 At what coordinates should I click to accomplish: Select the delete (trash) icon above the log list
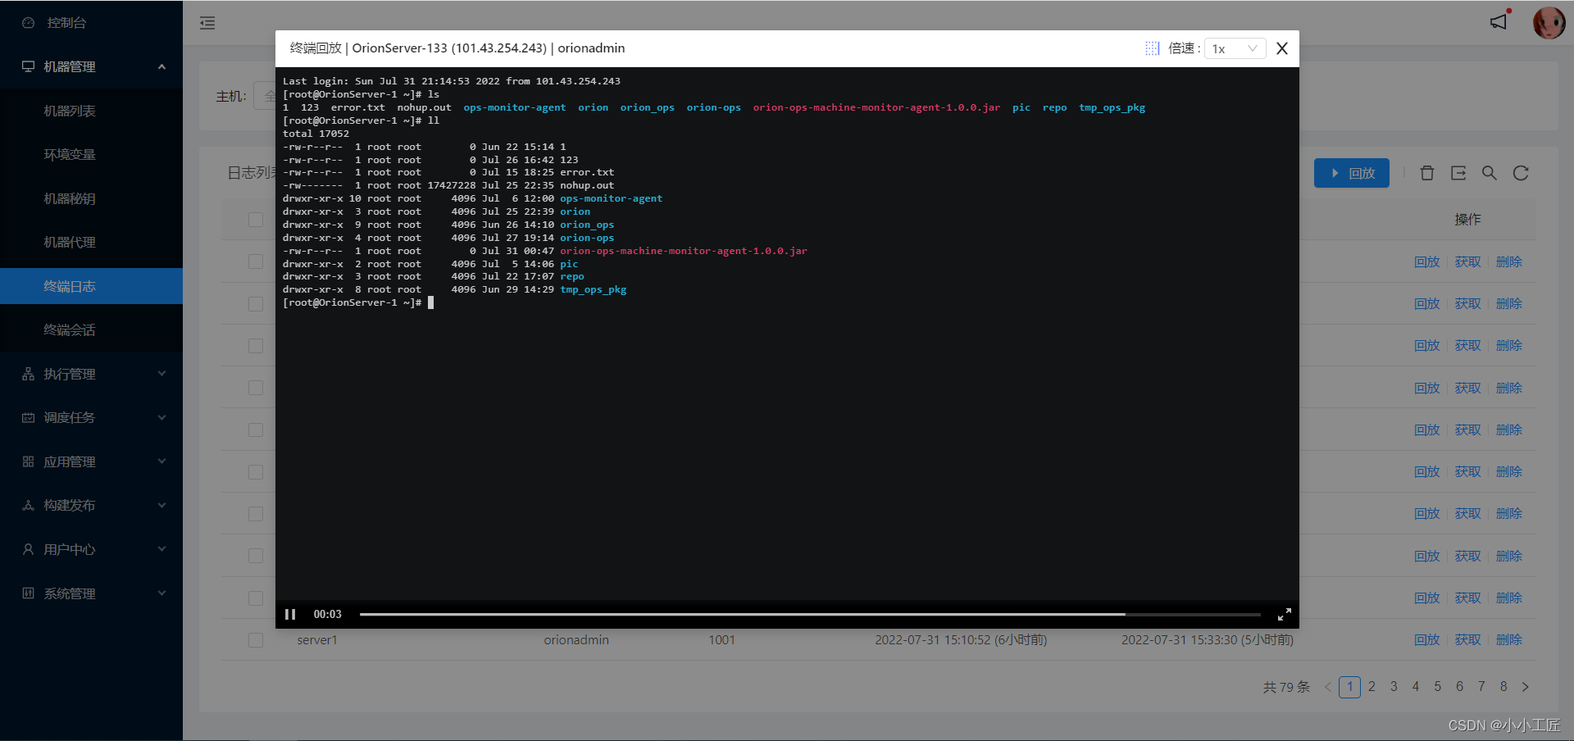pos(1427,173)
